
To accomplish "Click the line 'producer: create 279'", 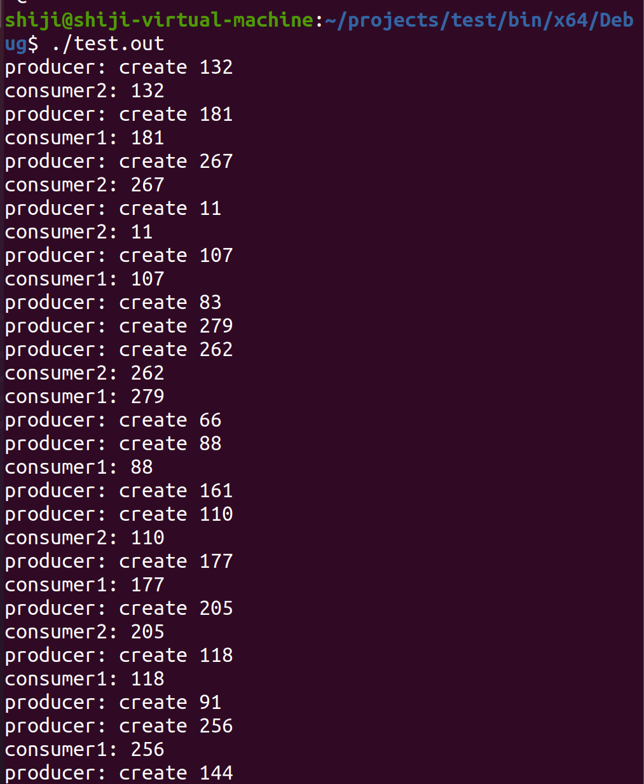I will point(119,326).
